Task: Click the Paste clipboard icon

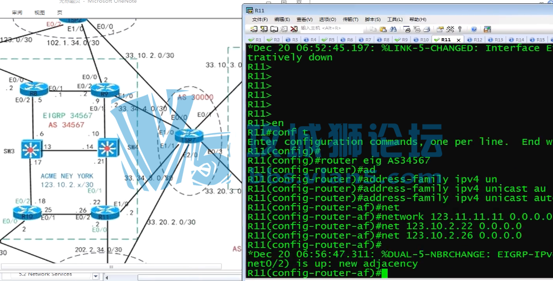Action: coord(383,29)
